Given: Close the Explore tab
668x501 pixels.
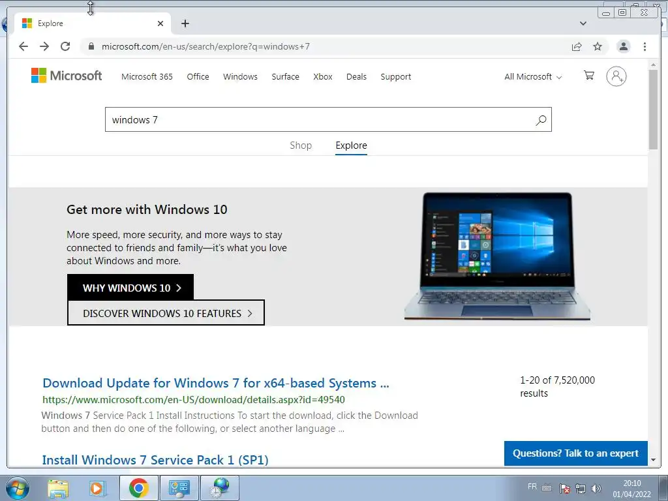Looking at the screenshot, I should coord(160,23).
